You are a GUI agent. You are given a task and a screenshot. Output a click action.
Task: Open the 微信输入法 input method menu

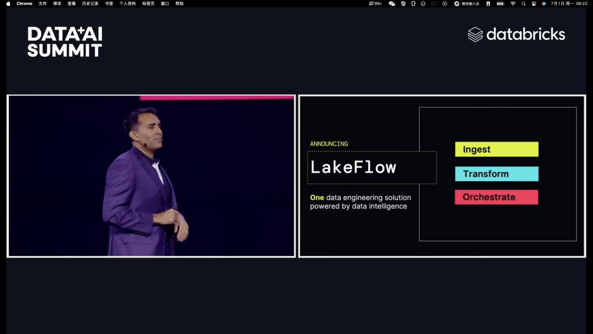coord(467,3)
